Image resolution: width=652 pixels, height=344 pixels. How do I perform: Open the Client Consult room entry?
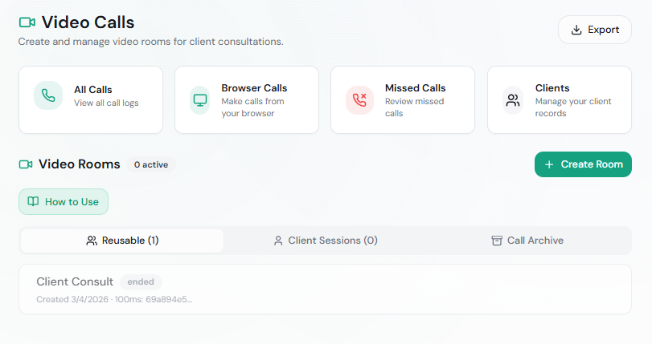[x=325, y=289]
